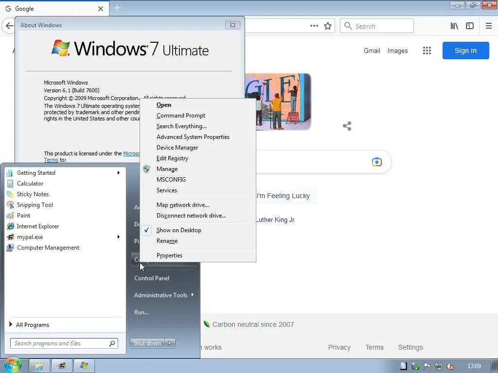Choose Disconnect network drive... entry
This screenshot has width=498, height=373.
pyautogui.click(x=197, y=216)
